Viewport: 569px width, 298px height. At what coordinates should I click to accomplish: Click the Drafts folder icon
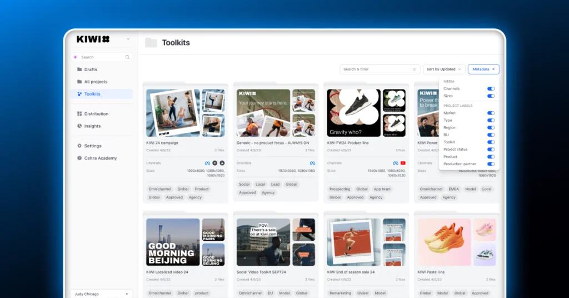(79, 69)
